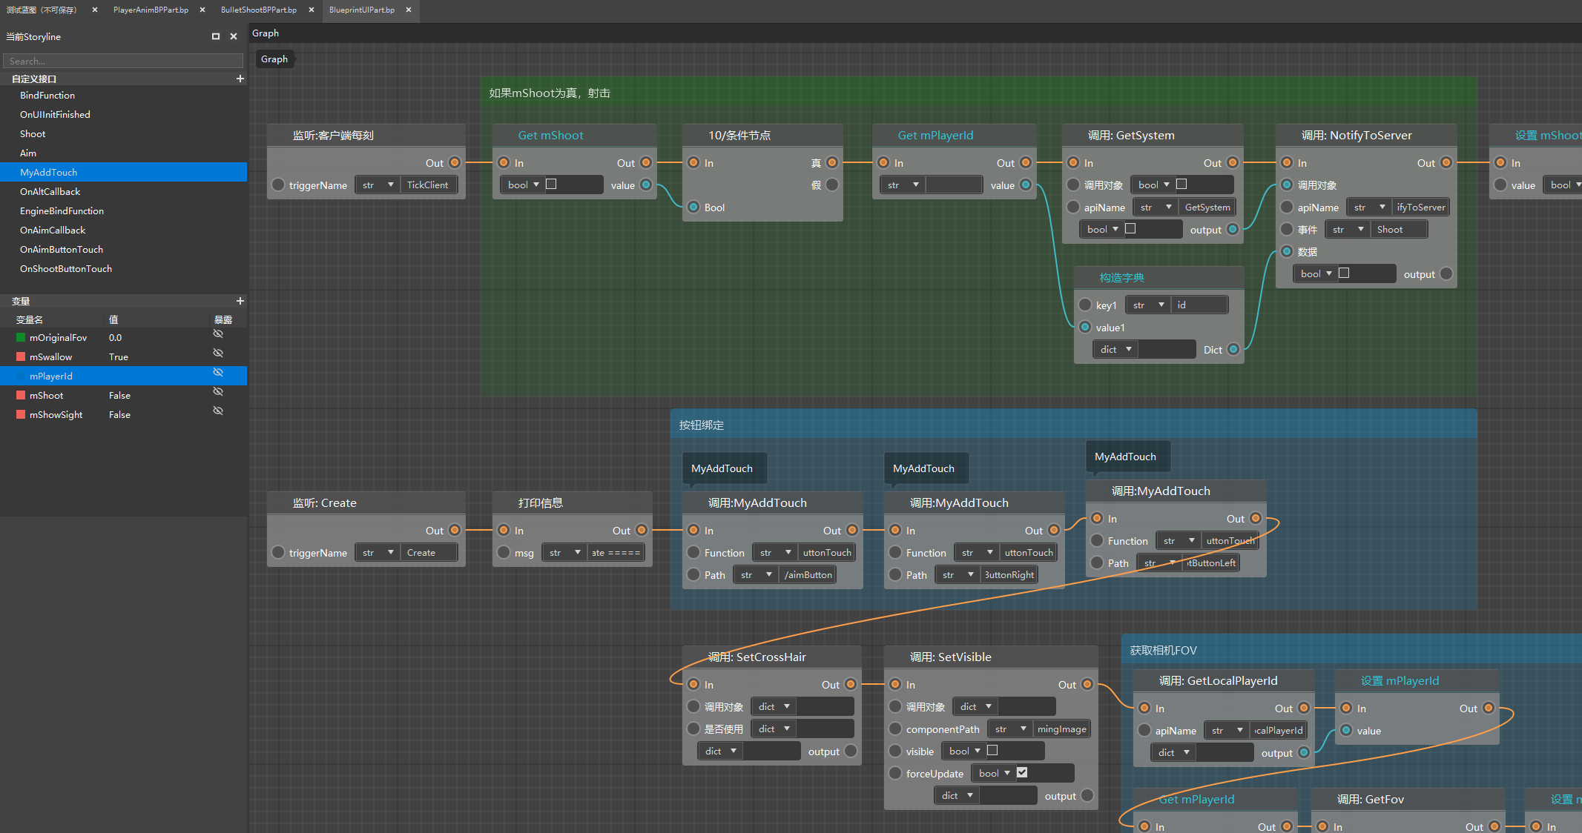Add a new custom interface (自定义接口 plus)
This screenshot has width=1582, height=833.
coord(240,79)
